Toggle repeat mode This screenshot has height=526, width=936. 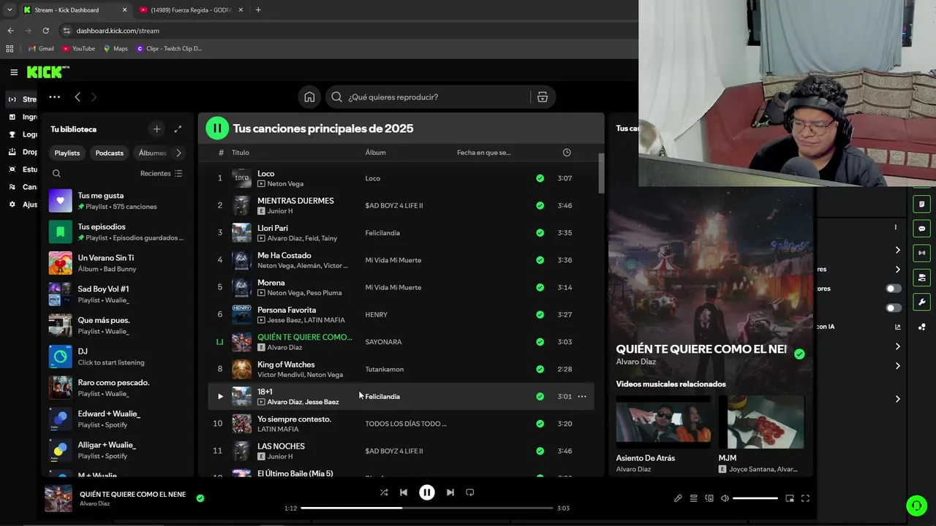[470, 492]
